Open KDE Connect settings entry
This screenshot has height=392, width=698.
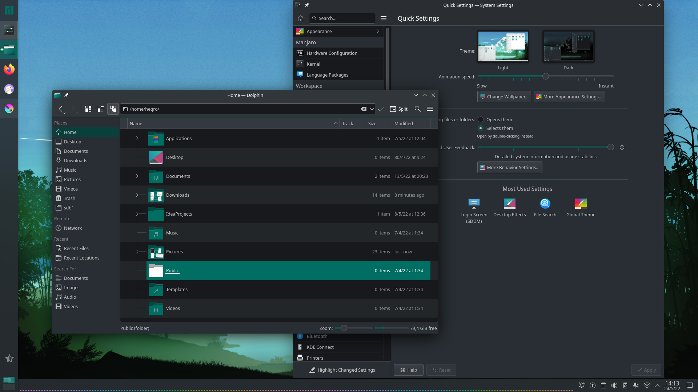coord(338,347)
